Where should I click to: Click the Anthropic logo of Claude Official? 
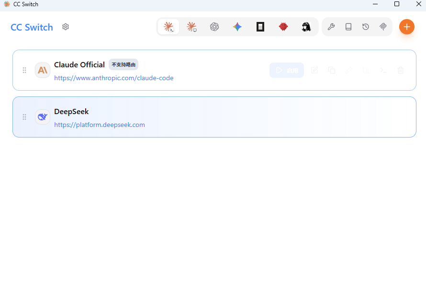coord(43,70)
